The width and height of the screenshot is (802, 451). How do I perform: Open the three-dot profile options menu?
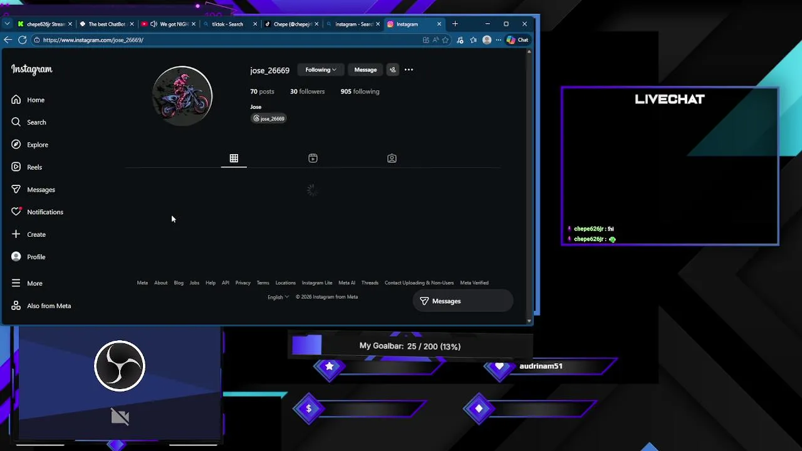pos(409,70)
